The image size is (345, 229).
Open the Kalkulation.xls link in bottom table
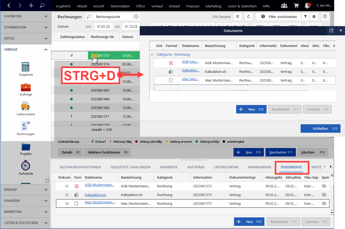[x=95, y=195]
